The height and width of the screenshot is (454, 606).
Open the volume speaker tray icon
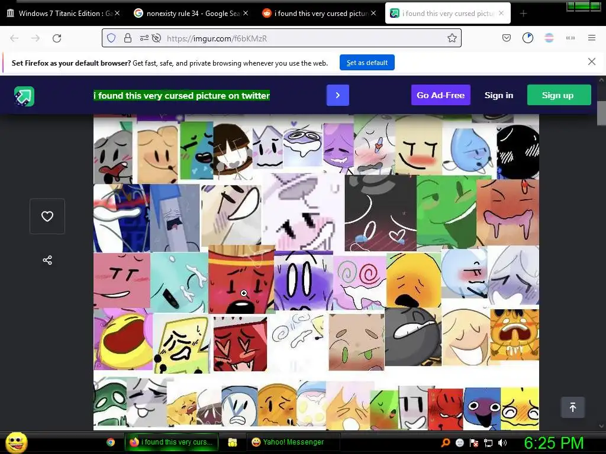[x=502, y=443]
